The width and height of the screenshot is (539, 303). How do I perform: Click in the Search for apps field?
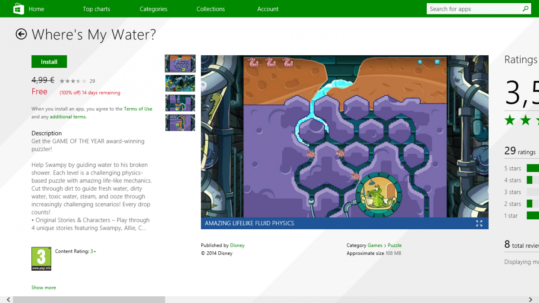click(x=473, y=9)
